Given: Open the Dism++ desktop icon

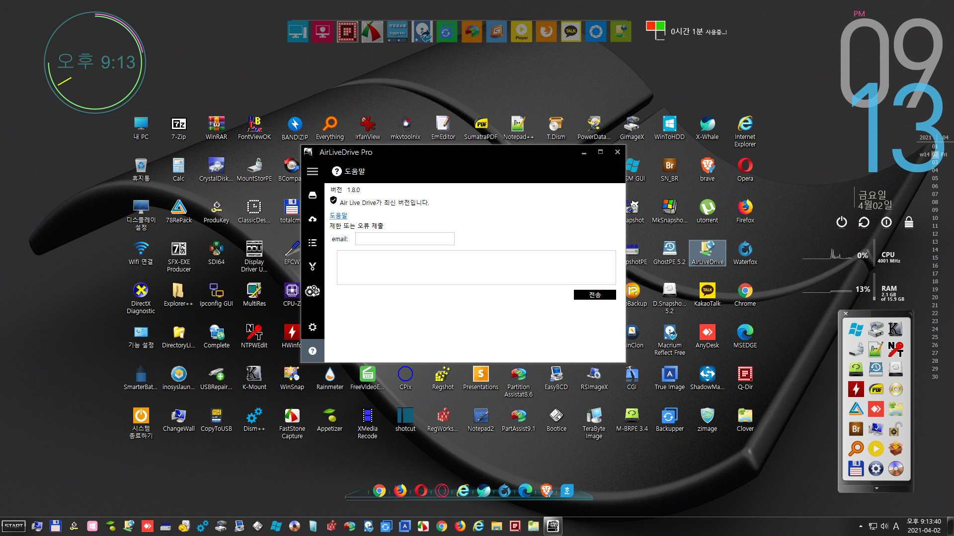Looking at the screenshot, I should [x=254, y=420].
